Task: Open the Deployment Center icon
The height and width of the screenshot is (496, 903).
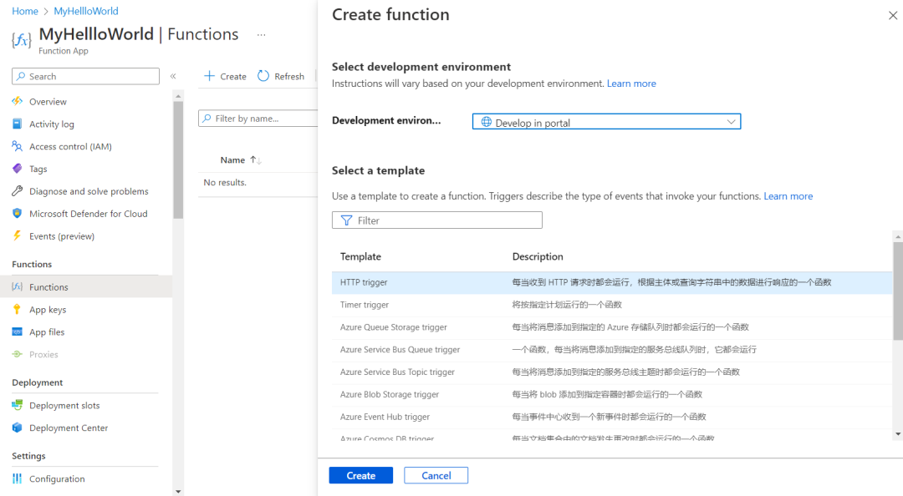Action: pyautogui.click(x=17, y=428)
